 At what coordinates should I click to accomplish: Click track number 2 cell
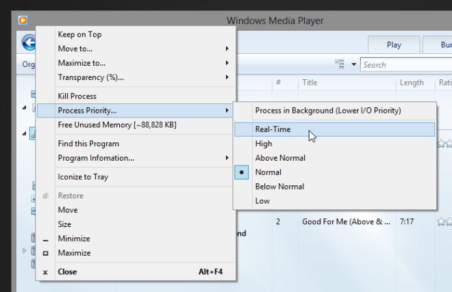click(278, 222)
